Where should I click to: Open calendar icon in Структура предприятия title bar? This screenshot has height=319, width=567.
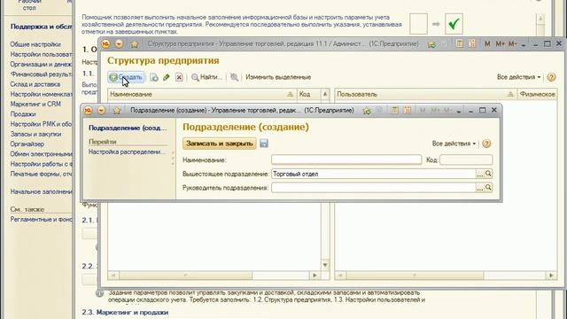[472, 43]
